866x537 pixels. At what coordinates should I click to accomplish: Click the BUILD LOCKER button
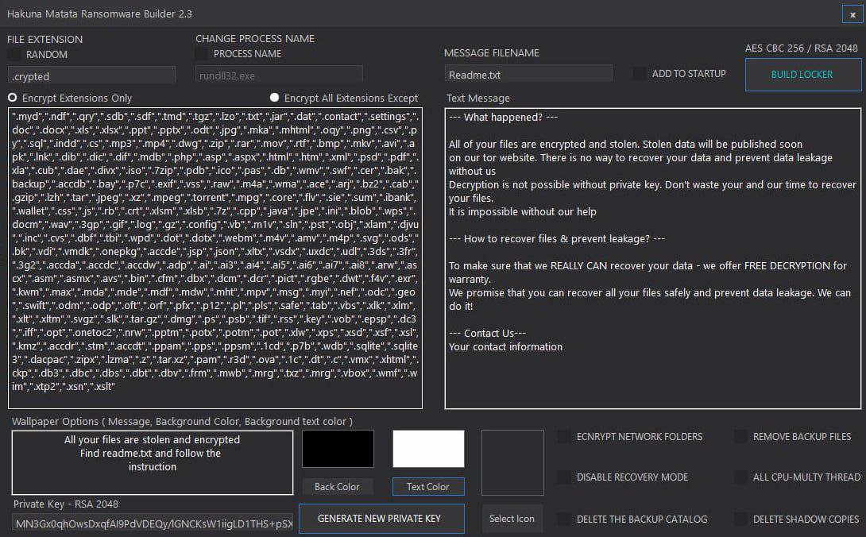[803, 75]
